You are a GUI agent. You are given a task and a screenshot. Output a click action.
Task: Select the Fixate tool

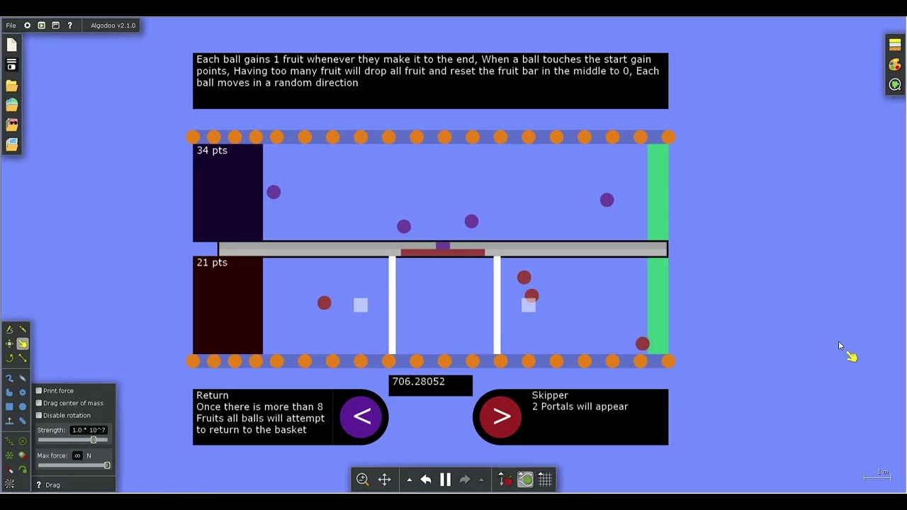23,441
